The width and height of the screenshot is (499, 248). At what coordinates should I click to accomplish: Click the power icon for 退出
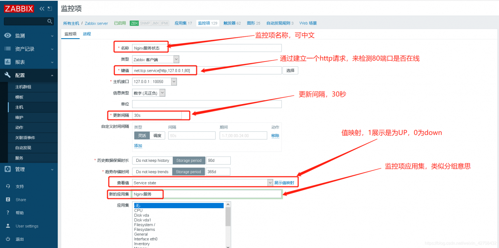(x=8, y=239)
